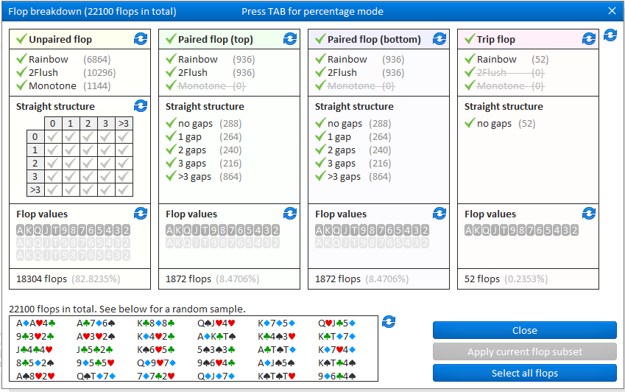Click global refresh icon right of Trip flop

click(x=610, y=35)
